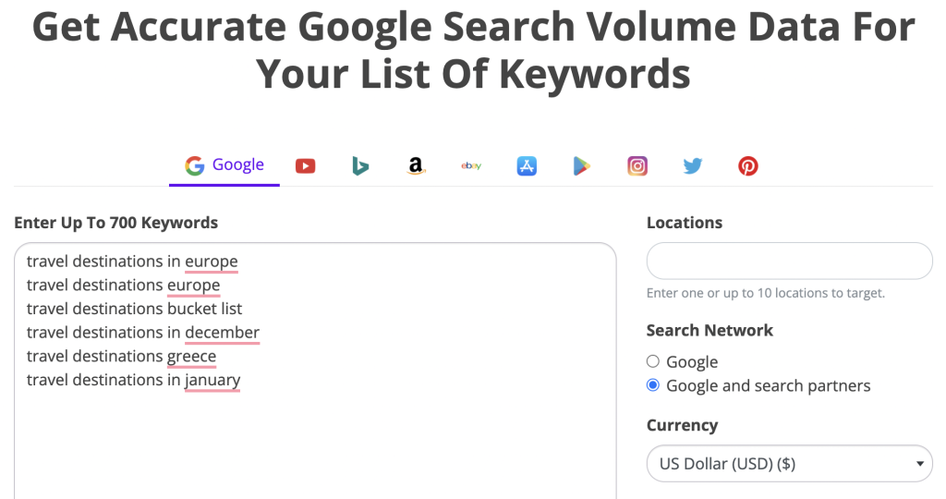The width and height of the screenshot is (946, 499).
Task: Pick the Google Play Store icon
Action: click(582, 166)
